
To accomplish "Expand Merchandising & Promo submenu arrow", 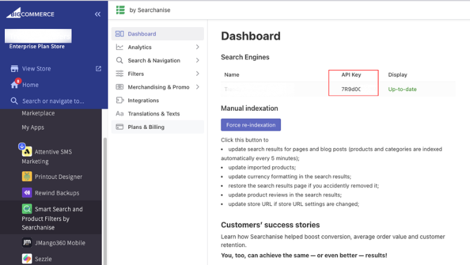I will coord(197,87).
